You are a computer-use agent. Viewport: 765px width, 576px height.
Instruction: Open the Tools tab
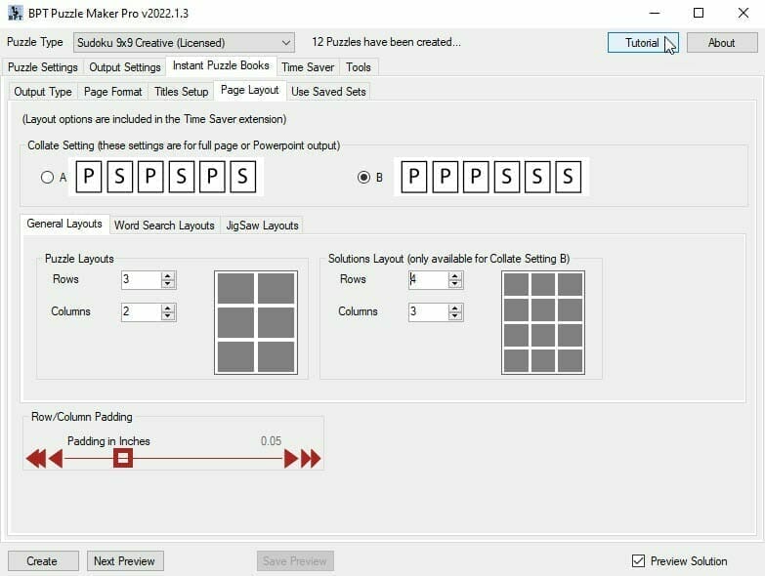[x=359, y=67]
